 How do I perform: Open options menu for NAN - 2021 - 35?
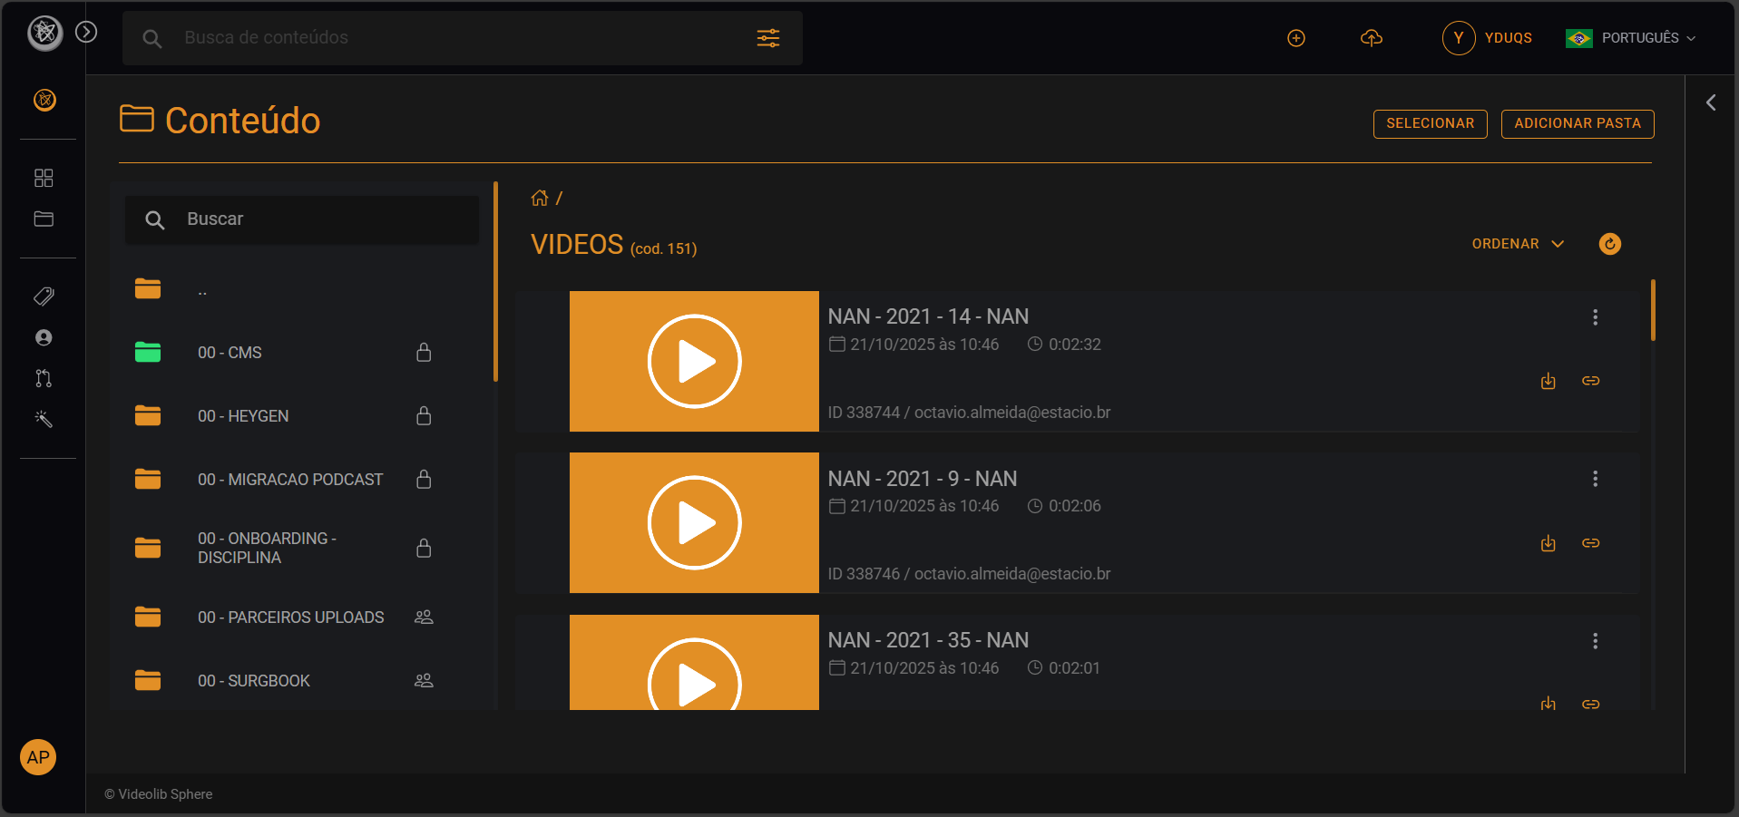1596,641
